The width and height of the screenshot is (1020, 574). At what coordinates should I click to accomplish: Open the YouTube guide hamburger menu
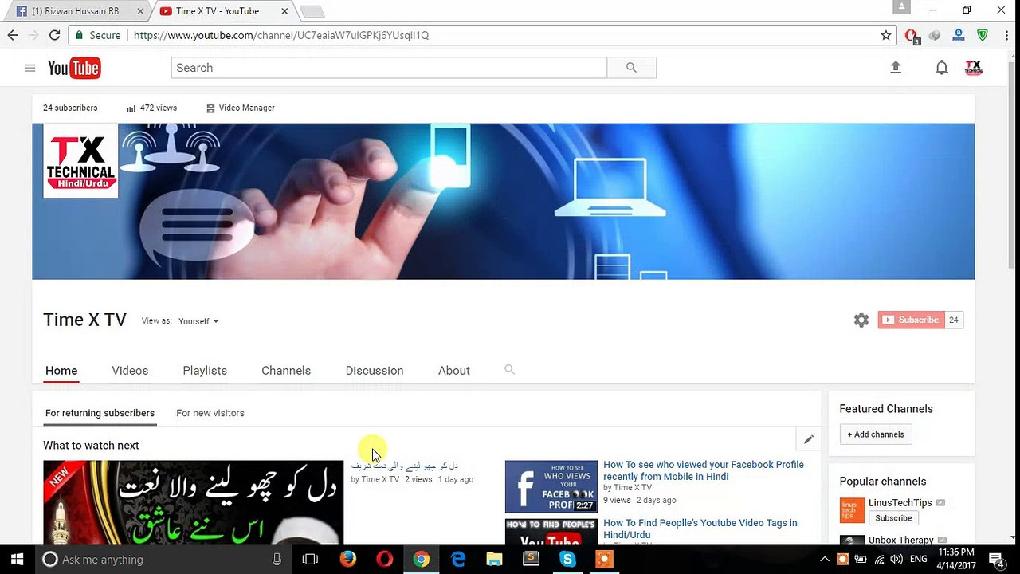[30, 68]
